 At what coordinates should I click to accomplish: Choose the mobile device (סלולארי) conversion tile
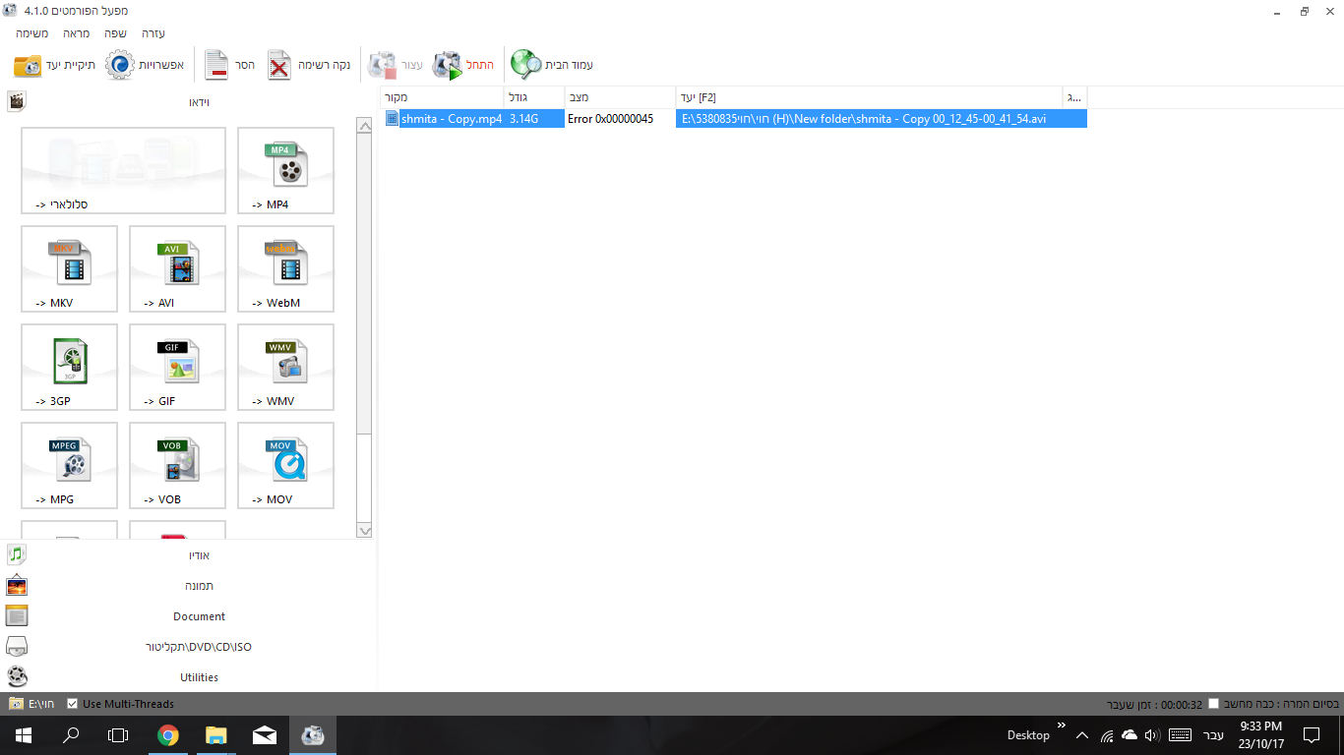[x=123, y=170]
